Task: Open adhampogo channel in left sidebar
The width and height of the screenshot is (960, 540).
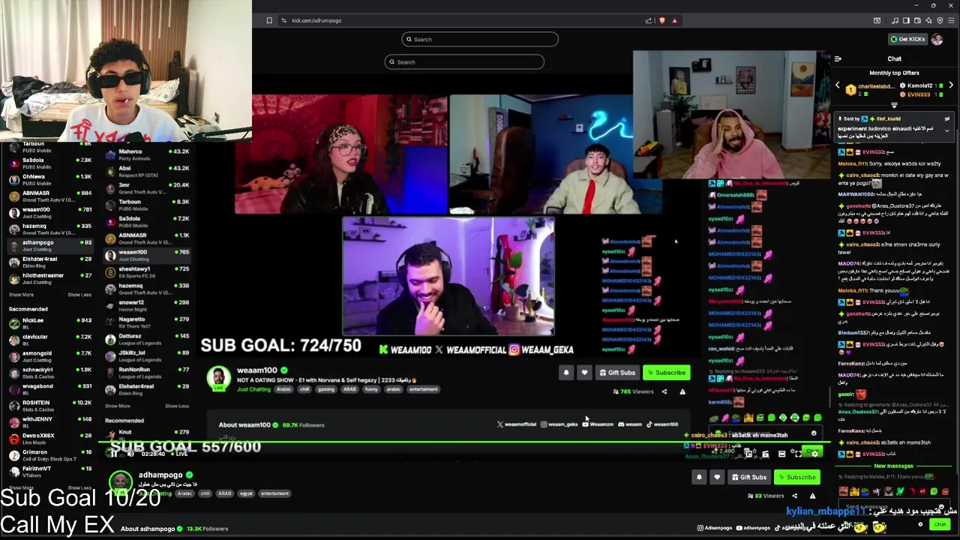Action: pos(49,246)
